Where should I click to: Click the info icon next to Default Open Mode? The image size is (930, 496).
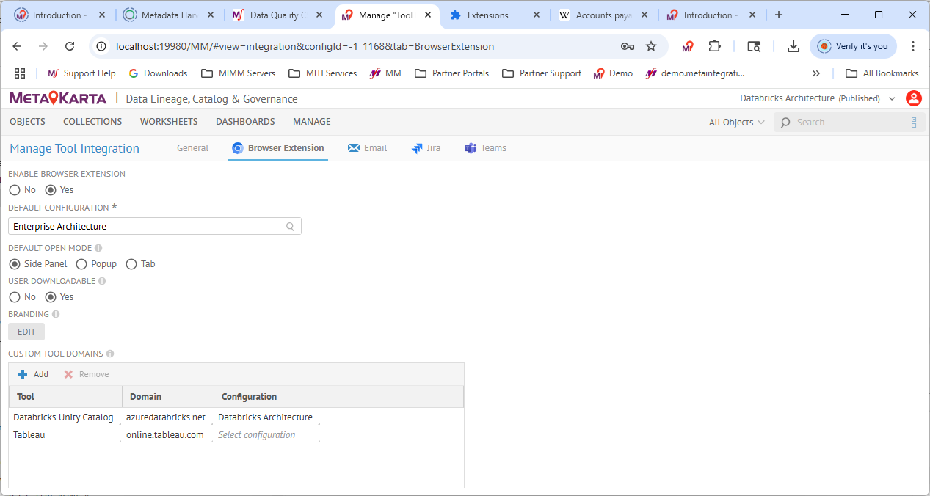[98, 248]
